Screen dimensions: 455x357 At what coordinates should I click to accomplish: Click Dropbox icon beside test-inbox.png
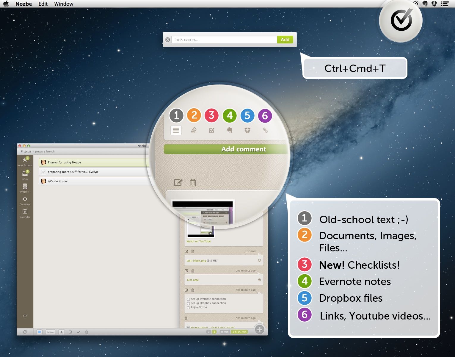coord(259,261)
